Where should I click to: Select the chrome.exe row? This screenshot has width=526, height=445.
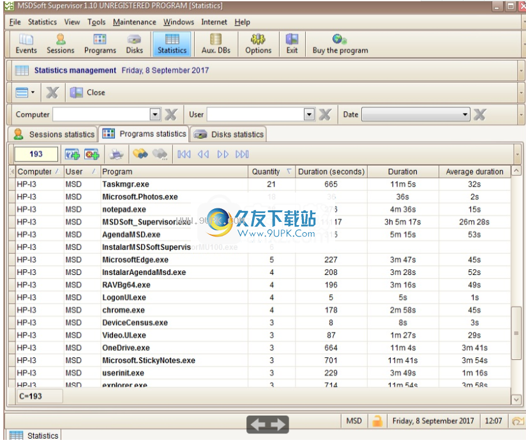(x=264, y=310)
